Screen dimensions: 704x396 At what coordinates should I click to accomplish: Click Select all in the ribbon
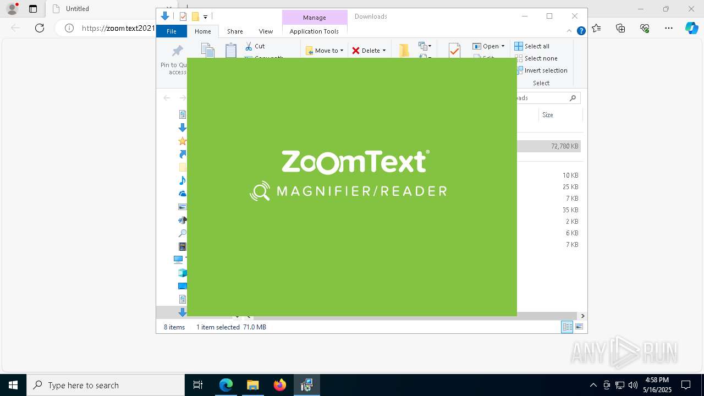click(x=532, y=46)
